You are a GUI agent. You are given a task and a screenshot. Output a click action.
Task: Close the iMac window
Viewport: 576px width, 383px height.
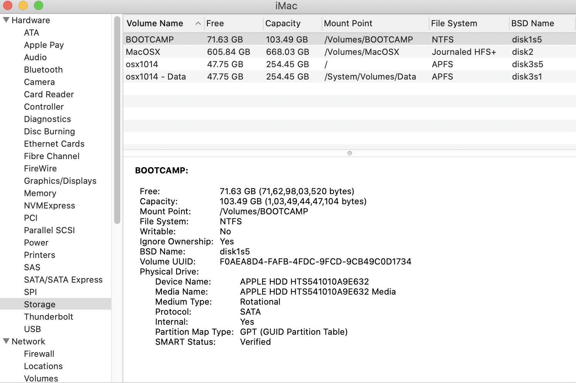pyautogui.click(x=8, y=5)
